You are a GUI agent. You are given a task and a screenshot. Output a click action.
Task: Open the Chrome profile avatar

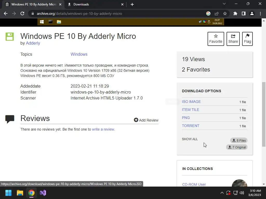tap(252, 13)
